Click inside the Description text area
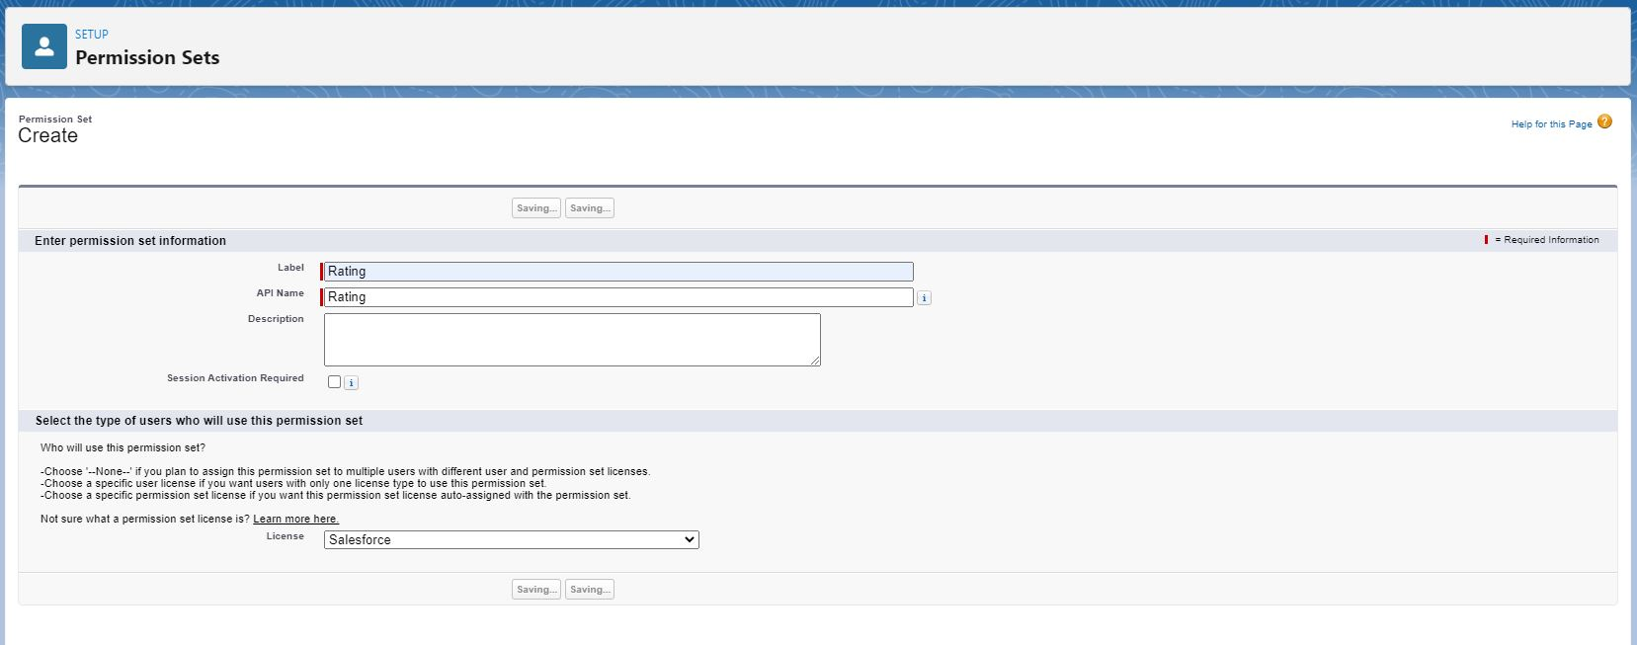 [x=572, y=340]
